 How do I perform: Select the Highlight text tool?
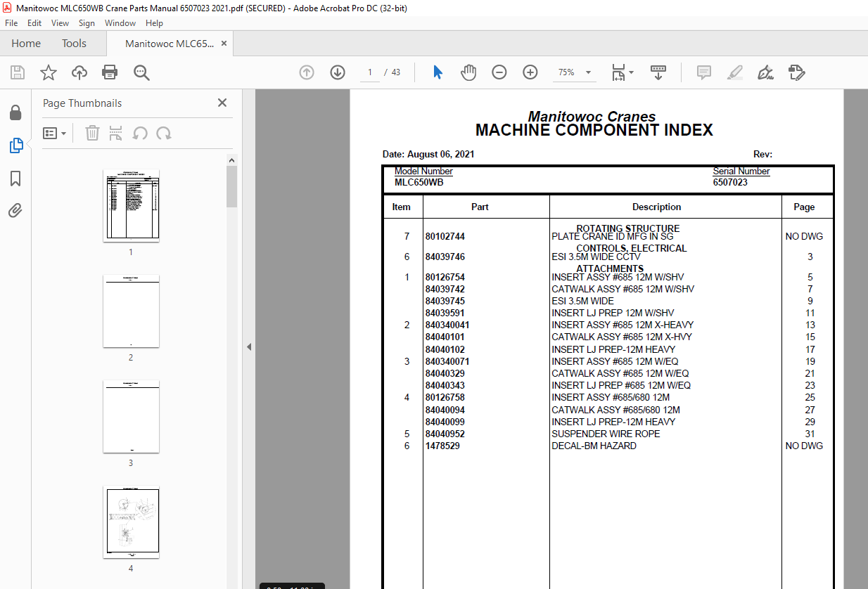point(734,72)
